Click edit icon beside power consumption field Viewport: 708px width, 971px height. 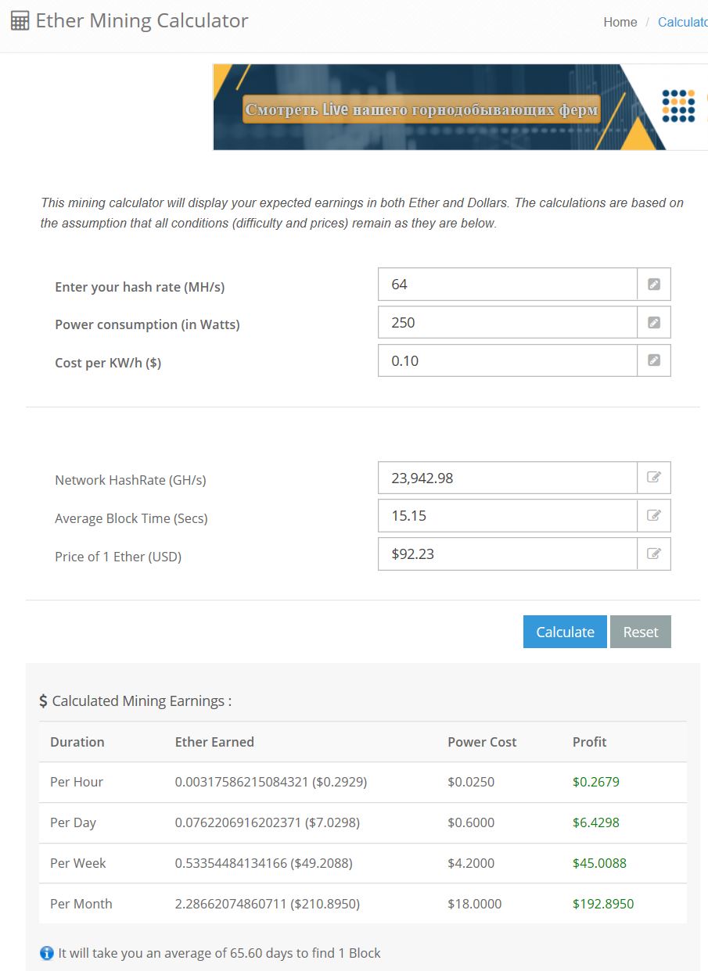654,322
